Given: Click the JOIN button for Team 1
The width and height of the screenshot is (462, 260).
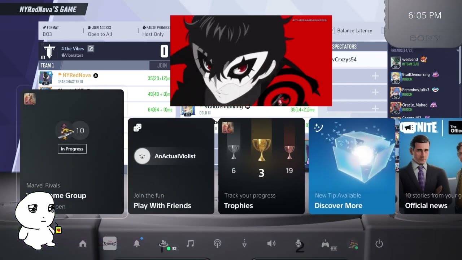Looking at the screenshot, I should point(162,65).
